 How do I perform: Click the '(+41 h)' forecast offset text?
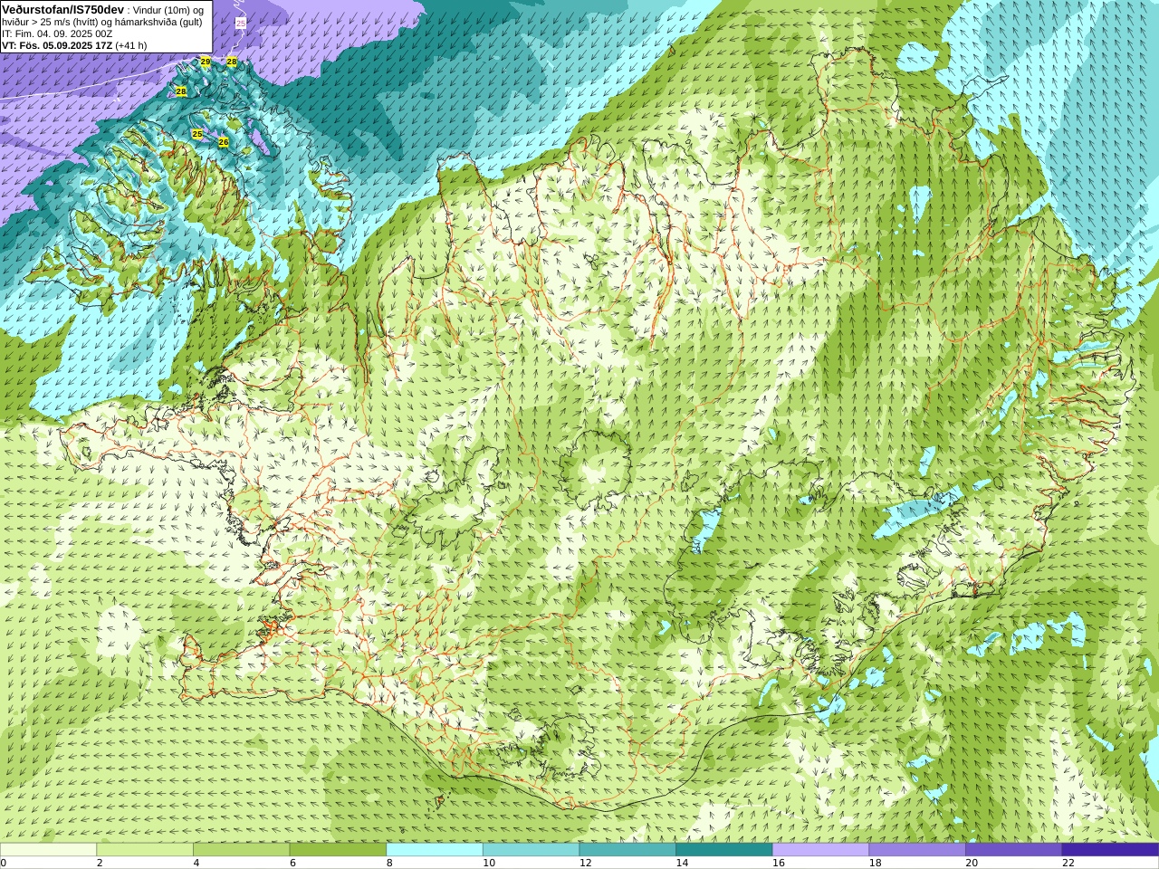131,45
